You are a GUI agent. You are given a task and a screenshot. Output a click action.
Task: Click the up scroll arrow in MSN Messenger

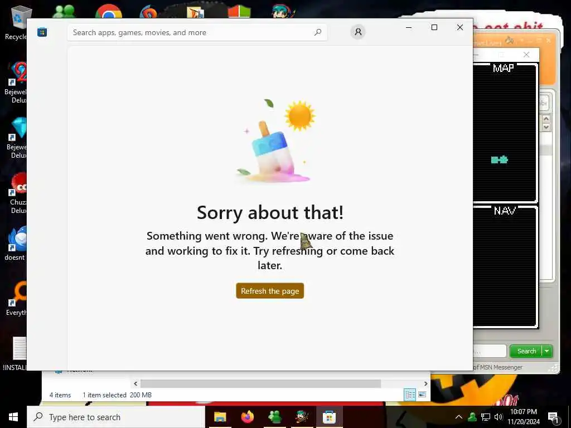coord(546,119)
